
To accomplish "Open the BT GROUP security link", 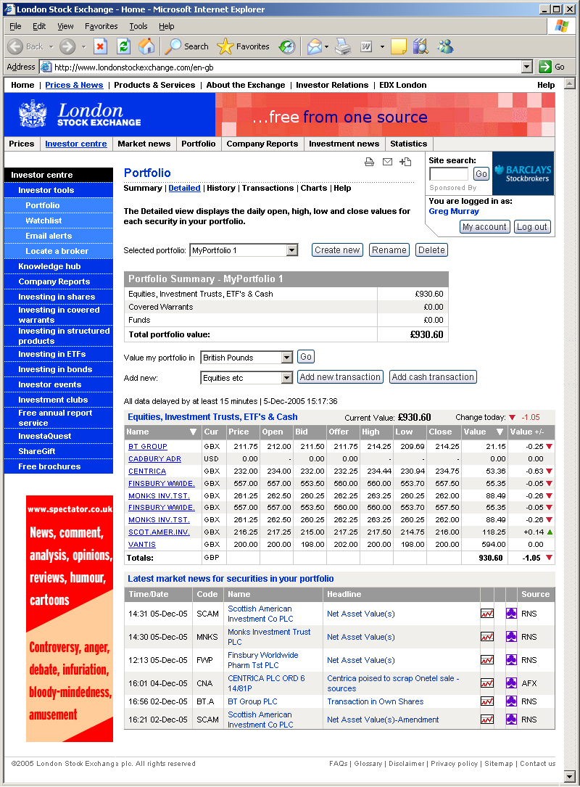I will [x=147, y=446].
